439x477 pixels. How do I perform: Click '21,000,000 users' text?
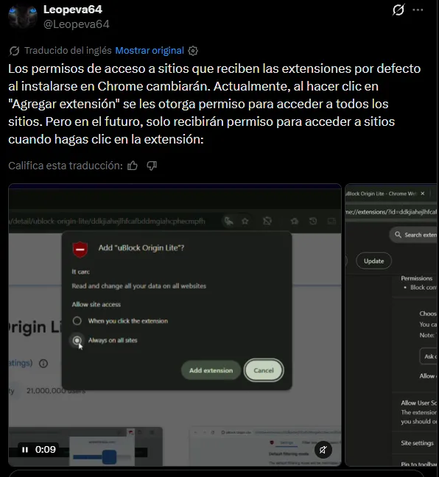click(56, 391)
